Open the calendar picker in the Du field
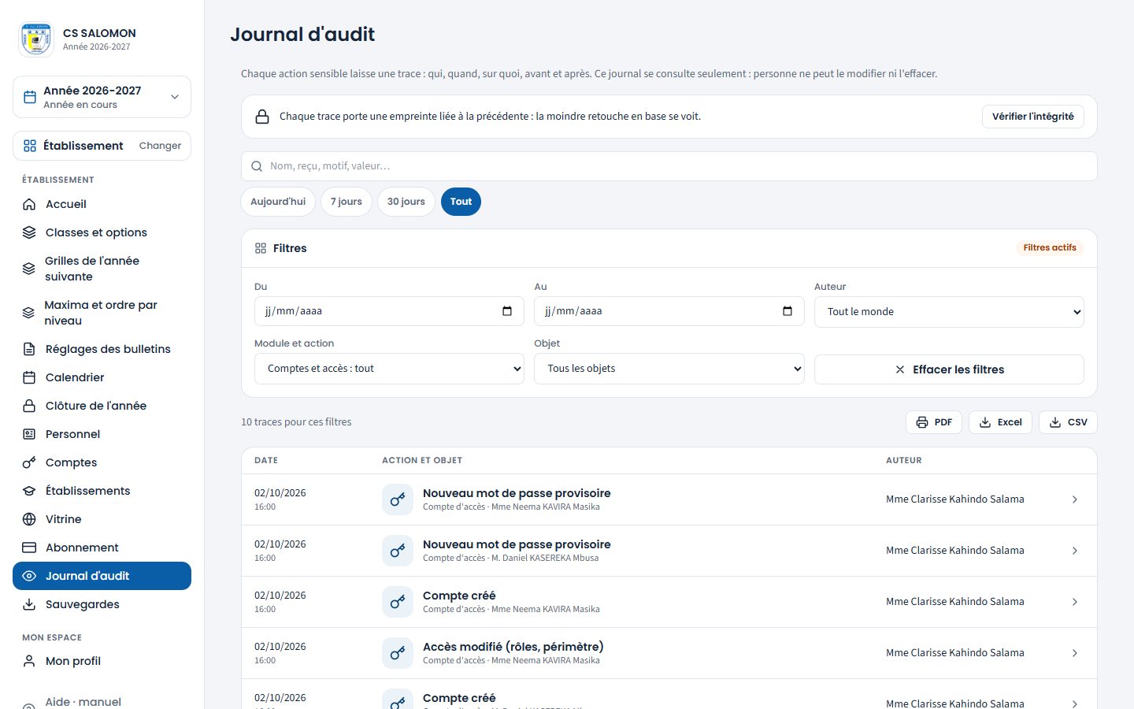1134x709 pixels. coord(507,311)
